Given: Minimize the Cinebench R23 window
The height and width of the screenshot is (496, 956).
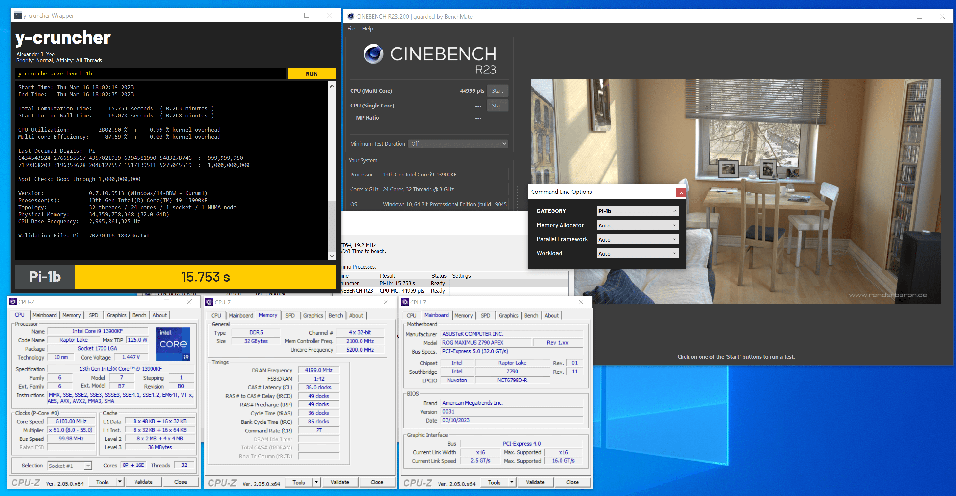Looking at the screenshot, I should click(x=897, y=16).
